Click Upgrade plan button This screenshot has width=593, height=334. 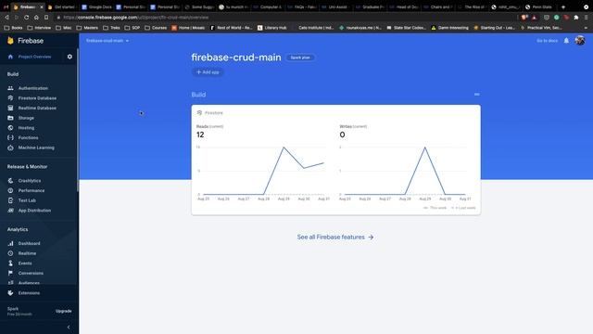pyautogui.click(x=64, y=311)
